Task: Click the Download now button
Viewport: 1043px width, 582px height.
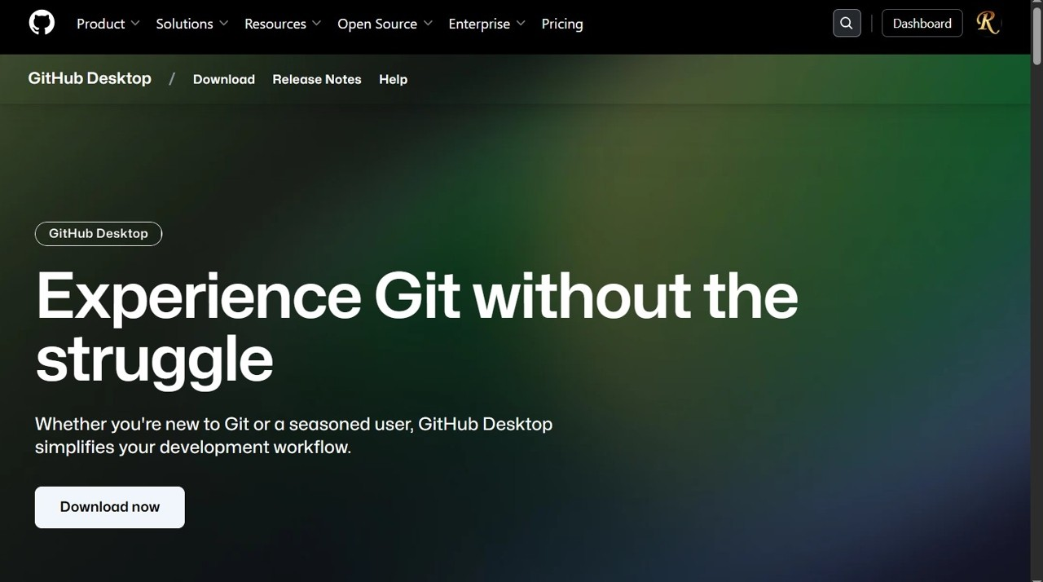Action: pyautogui.click(x=110, y=507)
